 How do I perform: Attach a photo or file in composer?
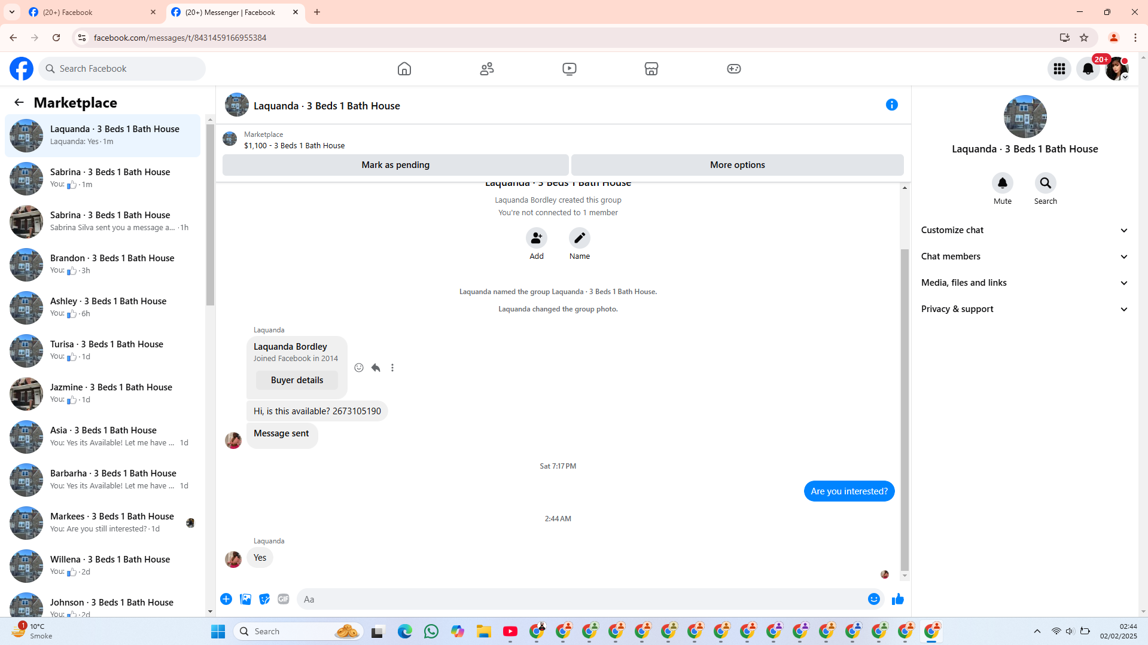[x=245, y=599]
